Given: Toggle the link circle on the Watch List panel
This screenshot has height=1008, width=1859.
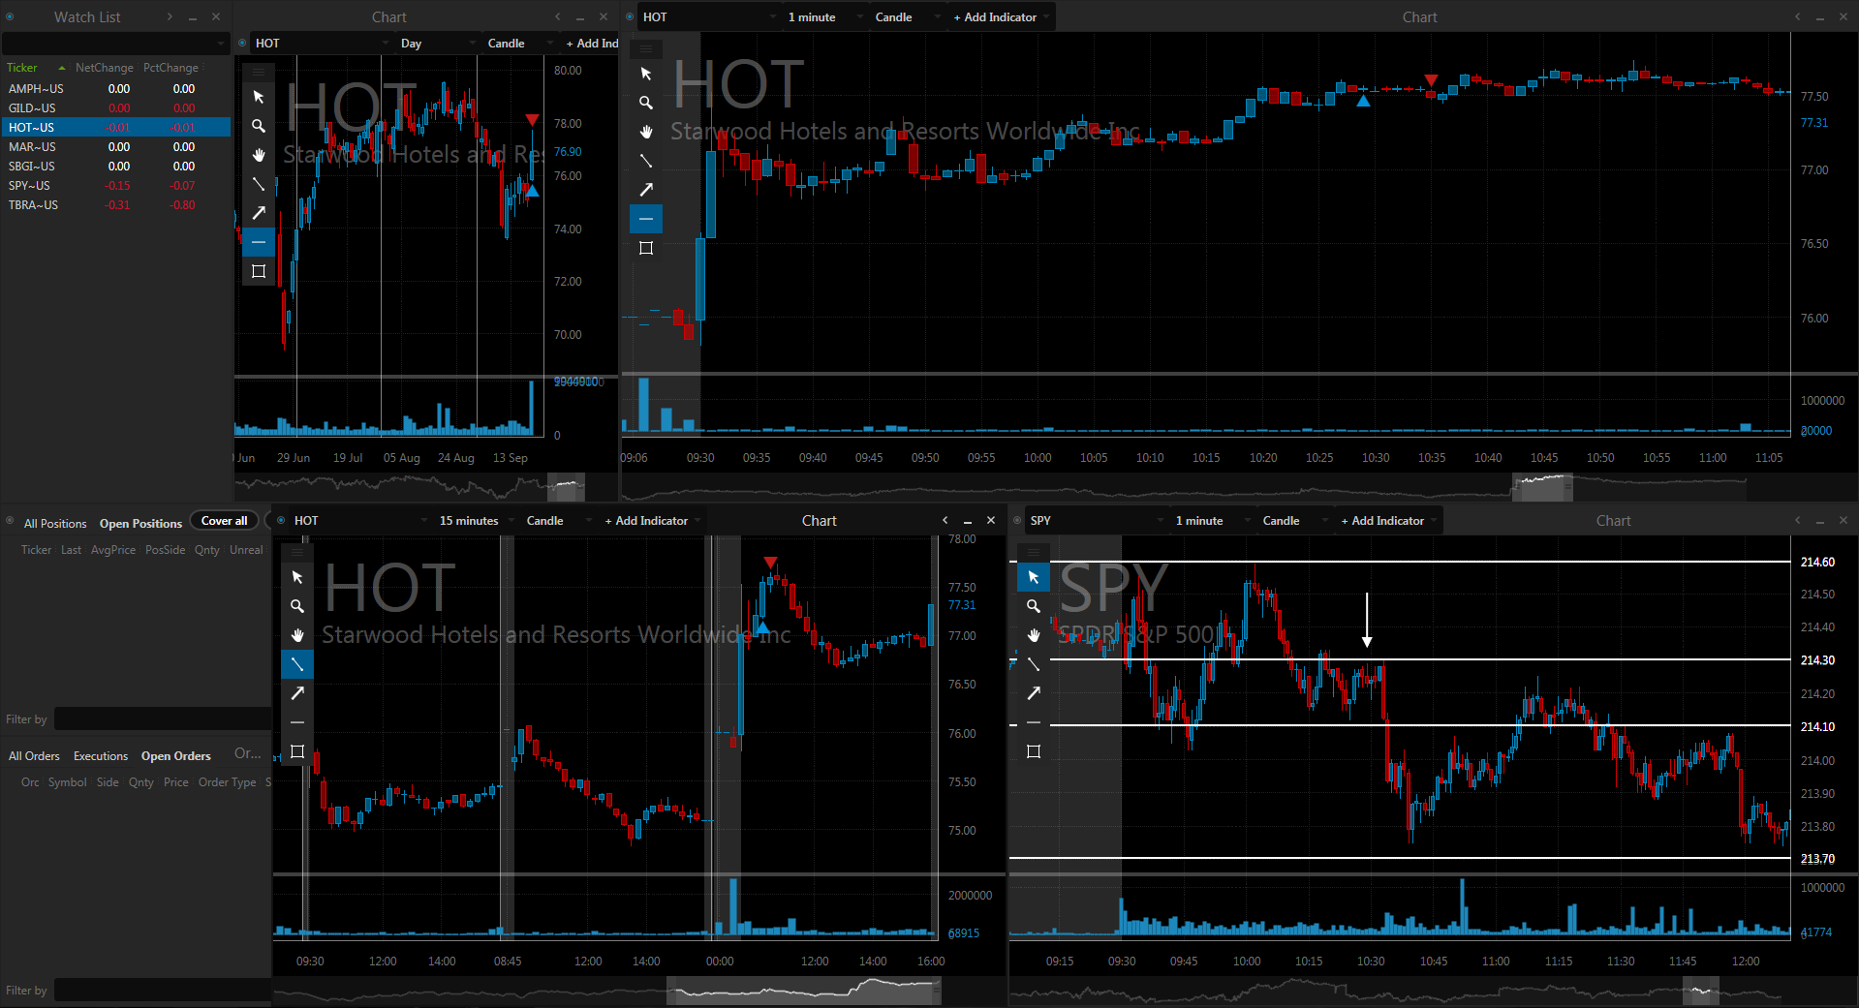Looking at the screenshot, I should [10, 16].
